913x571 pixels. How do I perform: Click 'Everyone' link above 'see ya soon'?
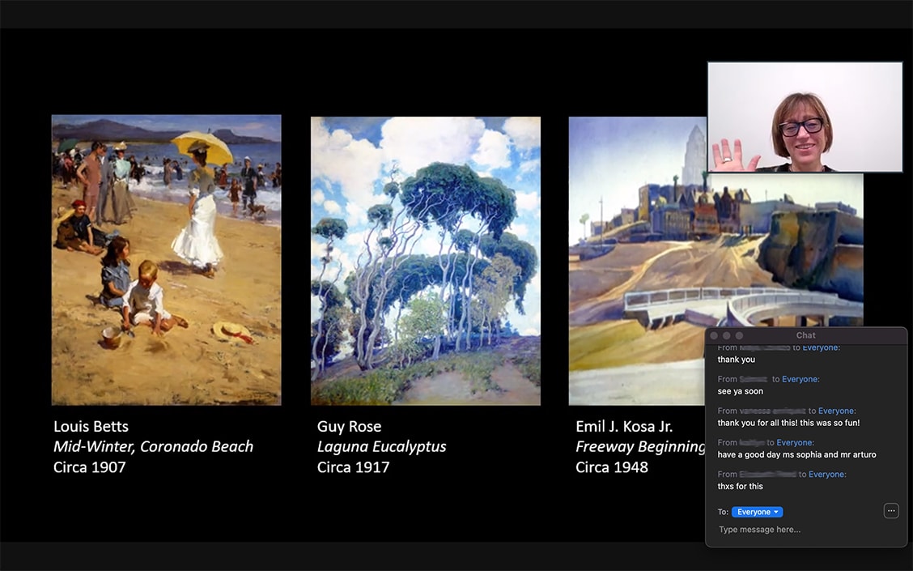800,379
